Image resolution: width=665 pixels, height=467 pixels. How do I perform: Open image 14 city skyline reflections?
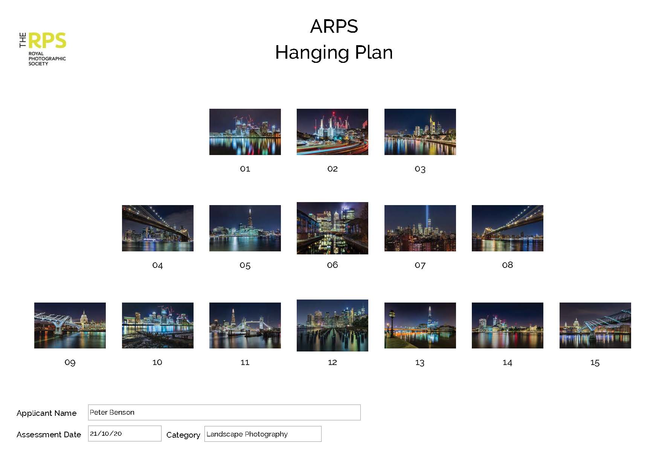pyautogui.click(x=507, y=325)
